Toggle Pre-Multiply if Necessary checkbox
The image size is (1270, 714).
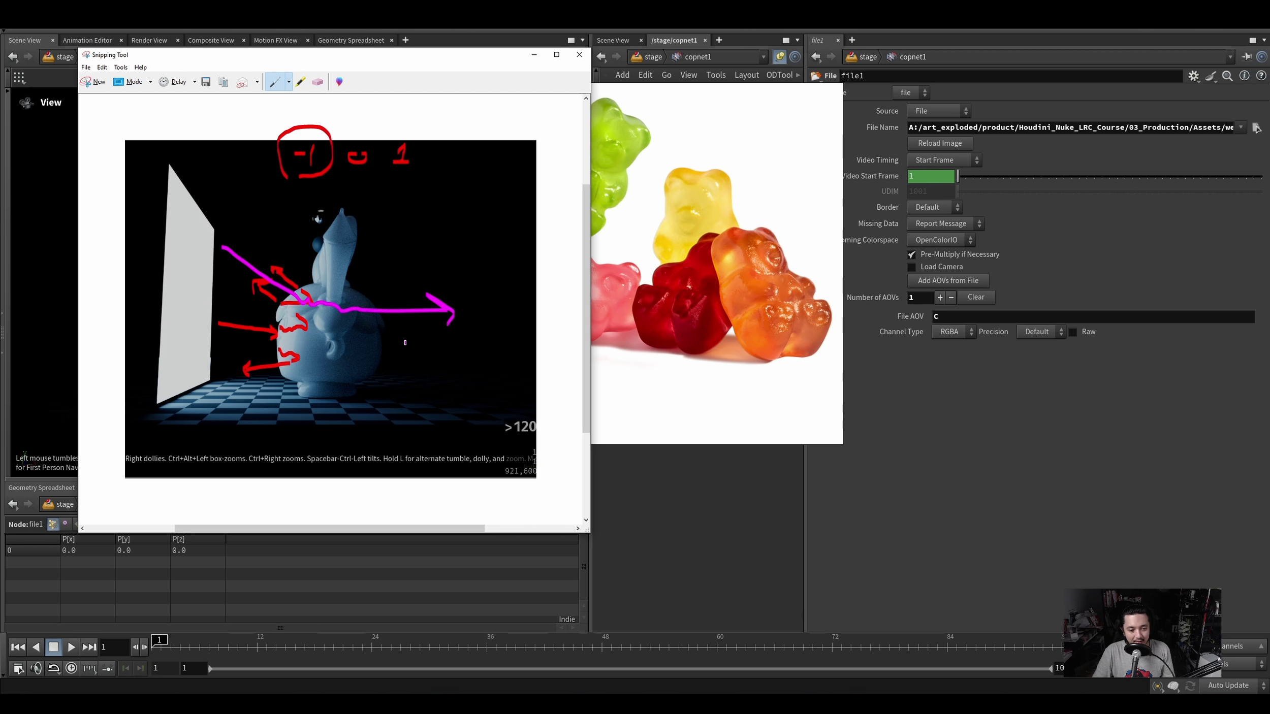(x=912, y=255)
